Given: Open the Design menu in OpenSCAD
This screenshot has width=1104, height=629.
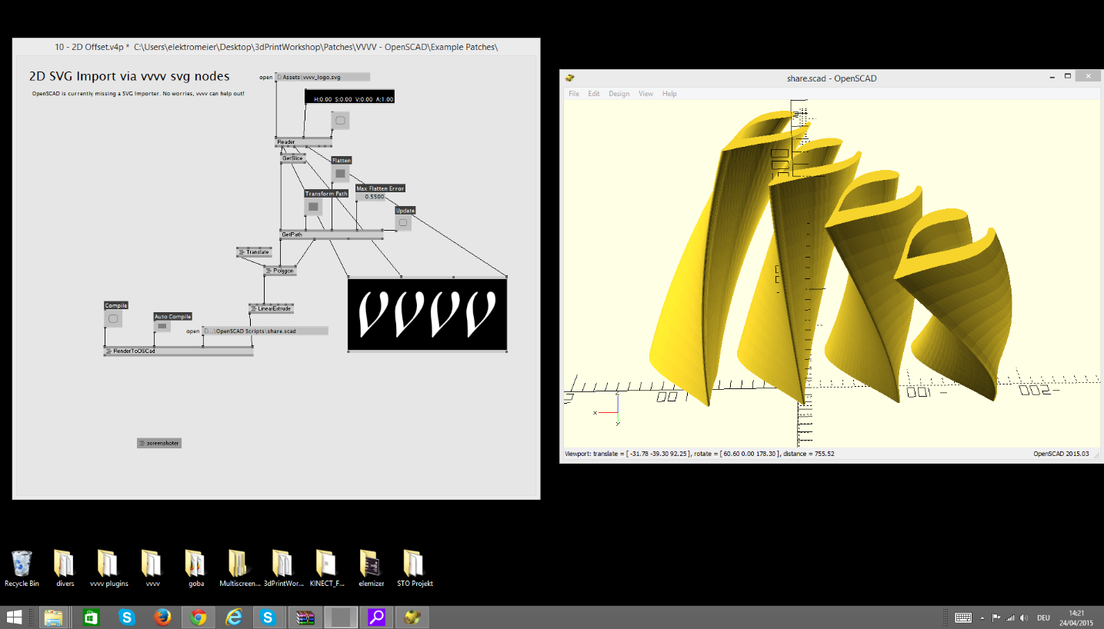Looking at the screenshot, I should click(x=619, y=94).
